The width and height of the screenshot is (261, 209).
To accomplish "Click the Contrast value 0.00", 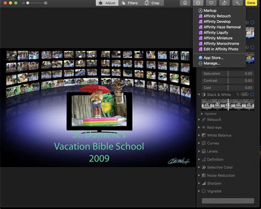I will [x=248, y=81].
